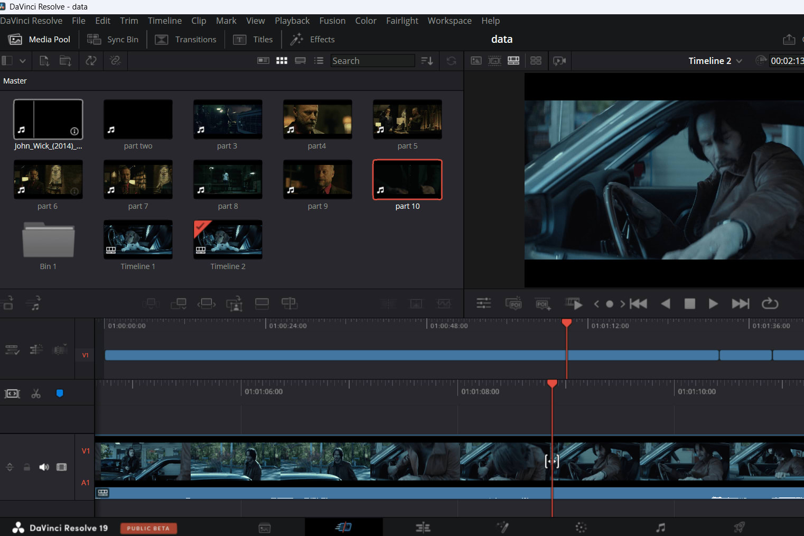Jump to previous marker arrow
Image resolution: width=804 pixels, height=536 pixels.
pos(596,304)
